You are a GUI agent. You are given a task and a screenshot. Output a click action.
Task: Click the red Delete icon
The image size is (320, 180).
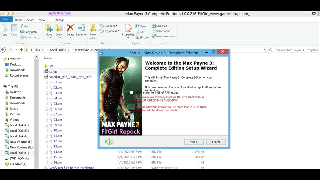[70, 28]
